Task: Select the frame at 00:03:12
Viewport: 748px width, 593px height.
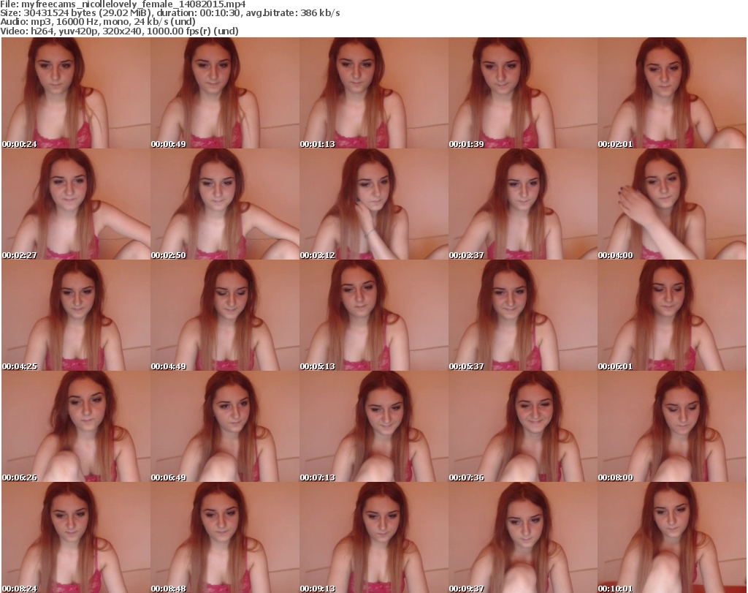Action: click(x=373, y=204)
